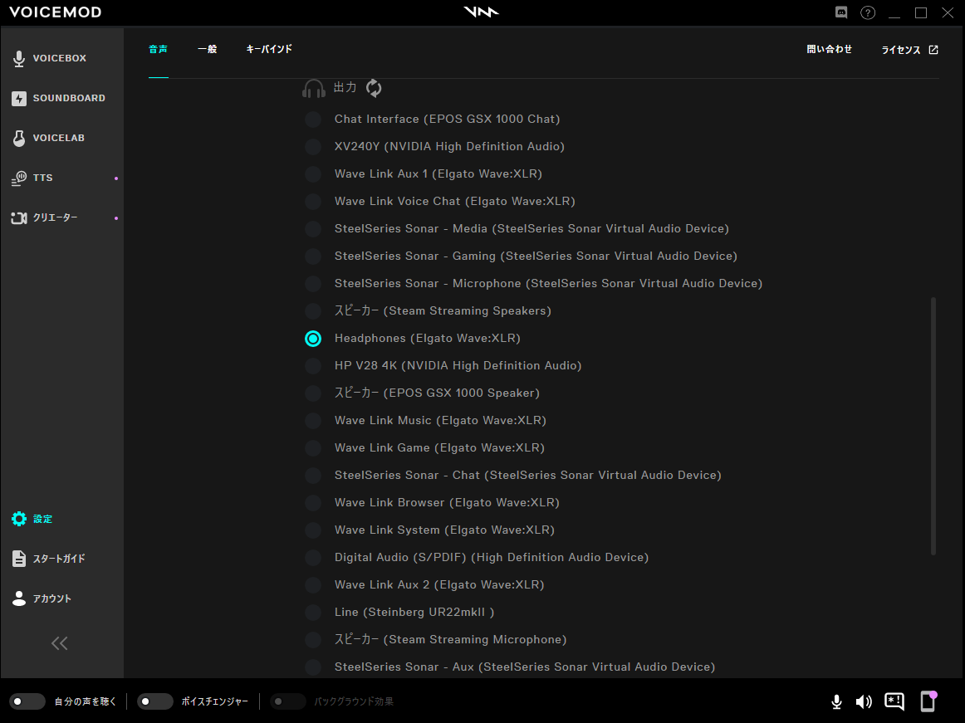Select SteelSeries Sonar - Aux output
Image resolution: width=965 pixels, height=723 pixels.
(x=313, y=667)
